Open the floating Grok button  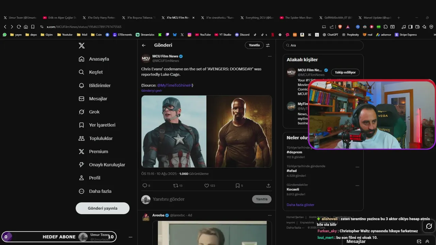coord(429,226)
